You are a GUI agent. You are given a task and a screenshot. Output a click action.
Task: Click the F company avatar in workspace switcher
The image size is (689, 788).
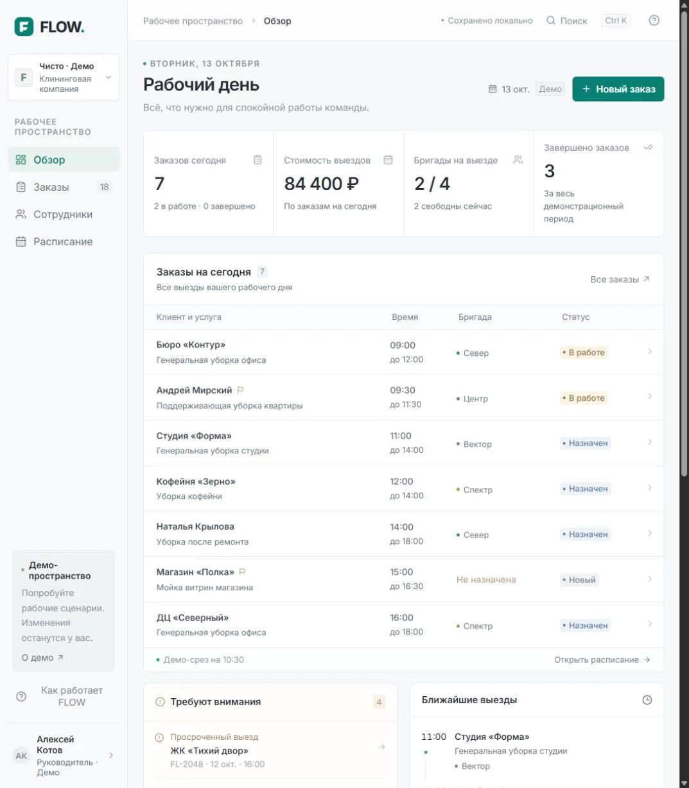pyautogui.click(x=24, y=78)
